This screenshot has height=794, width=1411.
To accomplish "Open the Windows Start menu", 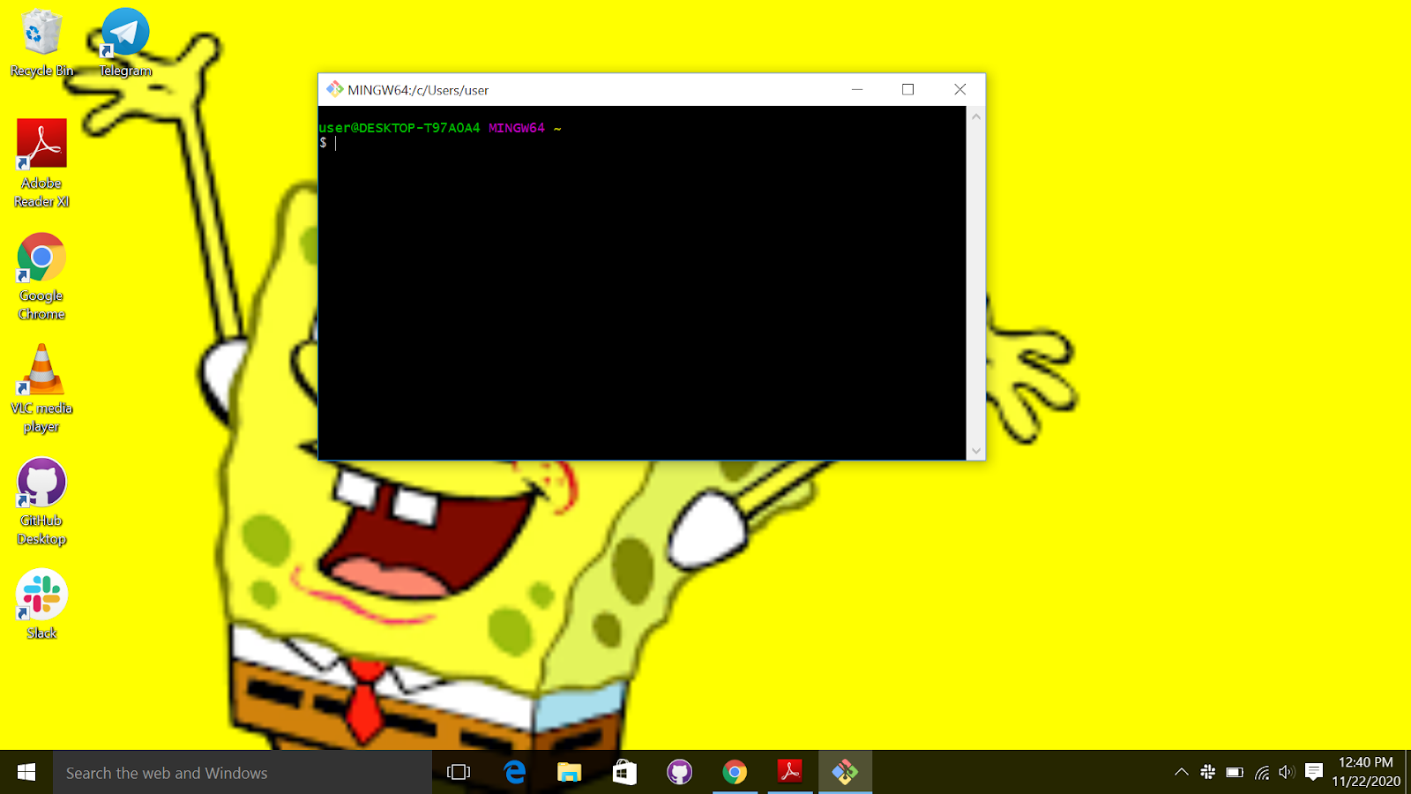I will coord(26,773).
